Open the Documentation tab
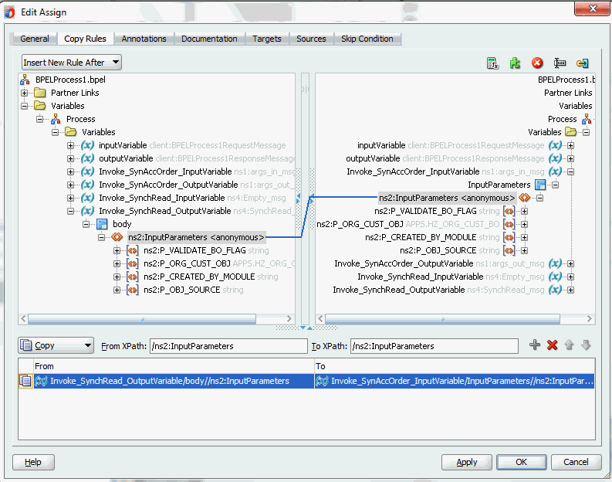The image size is (612, 482). 209,39
